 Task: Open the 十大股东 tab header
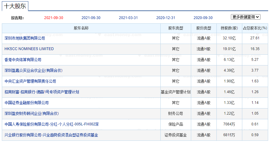(15, 6)
